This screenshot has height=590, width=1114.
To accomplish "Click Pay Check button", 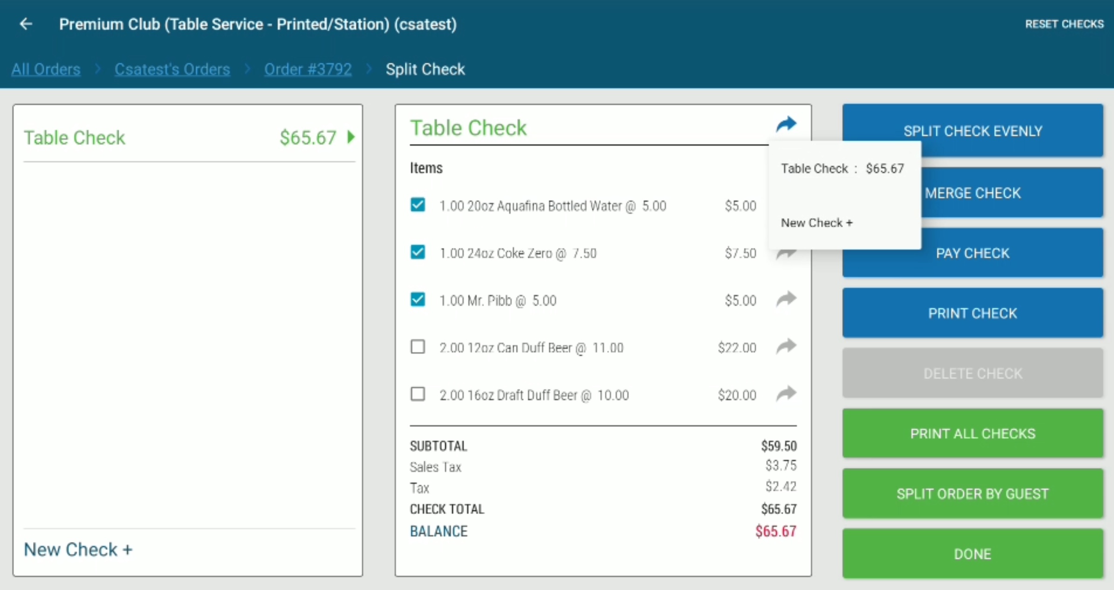I will click(x=973, y=253).
